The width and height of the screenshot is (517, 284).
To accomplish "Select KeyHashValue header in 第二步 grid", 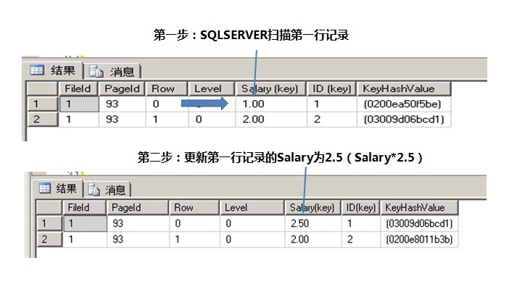I will pyautogui.click(x=419, y=208).
